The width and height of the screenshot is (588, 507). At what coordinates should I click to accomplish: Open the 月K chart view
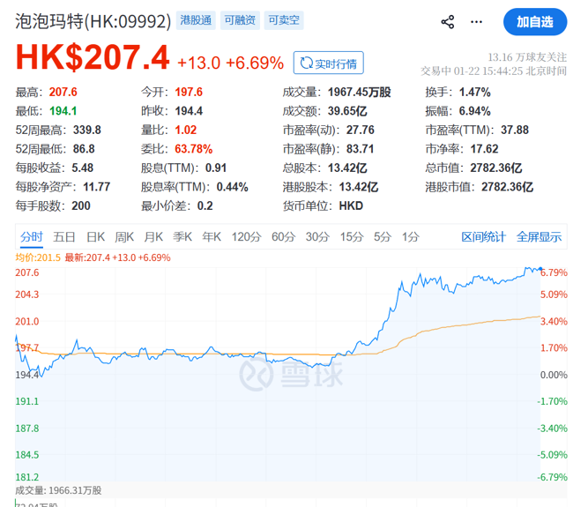[x=153, y=236]
